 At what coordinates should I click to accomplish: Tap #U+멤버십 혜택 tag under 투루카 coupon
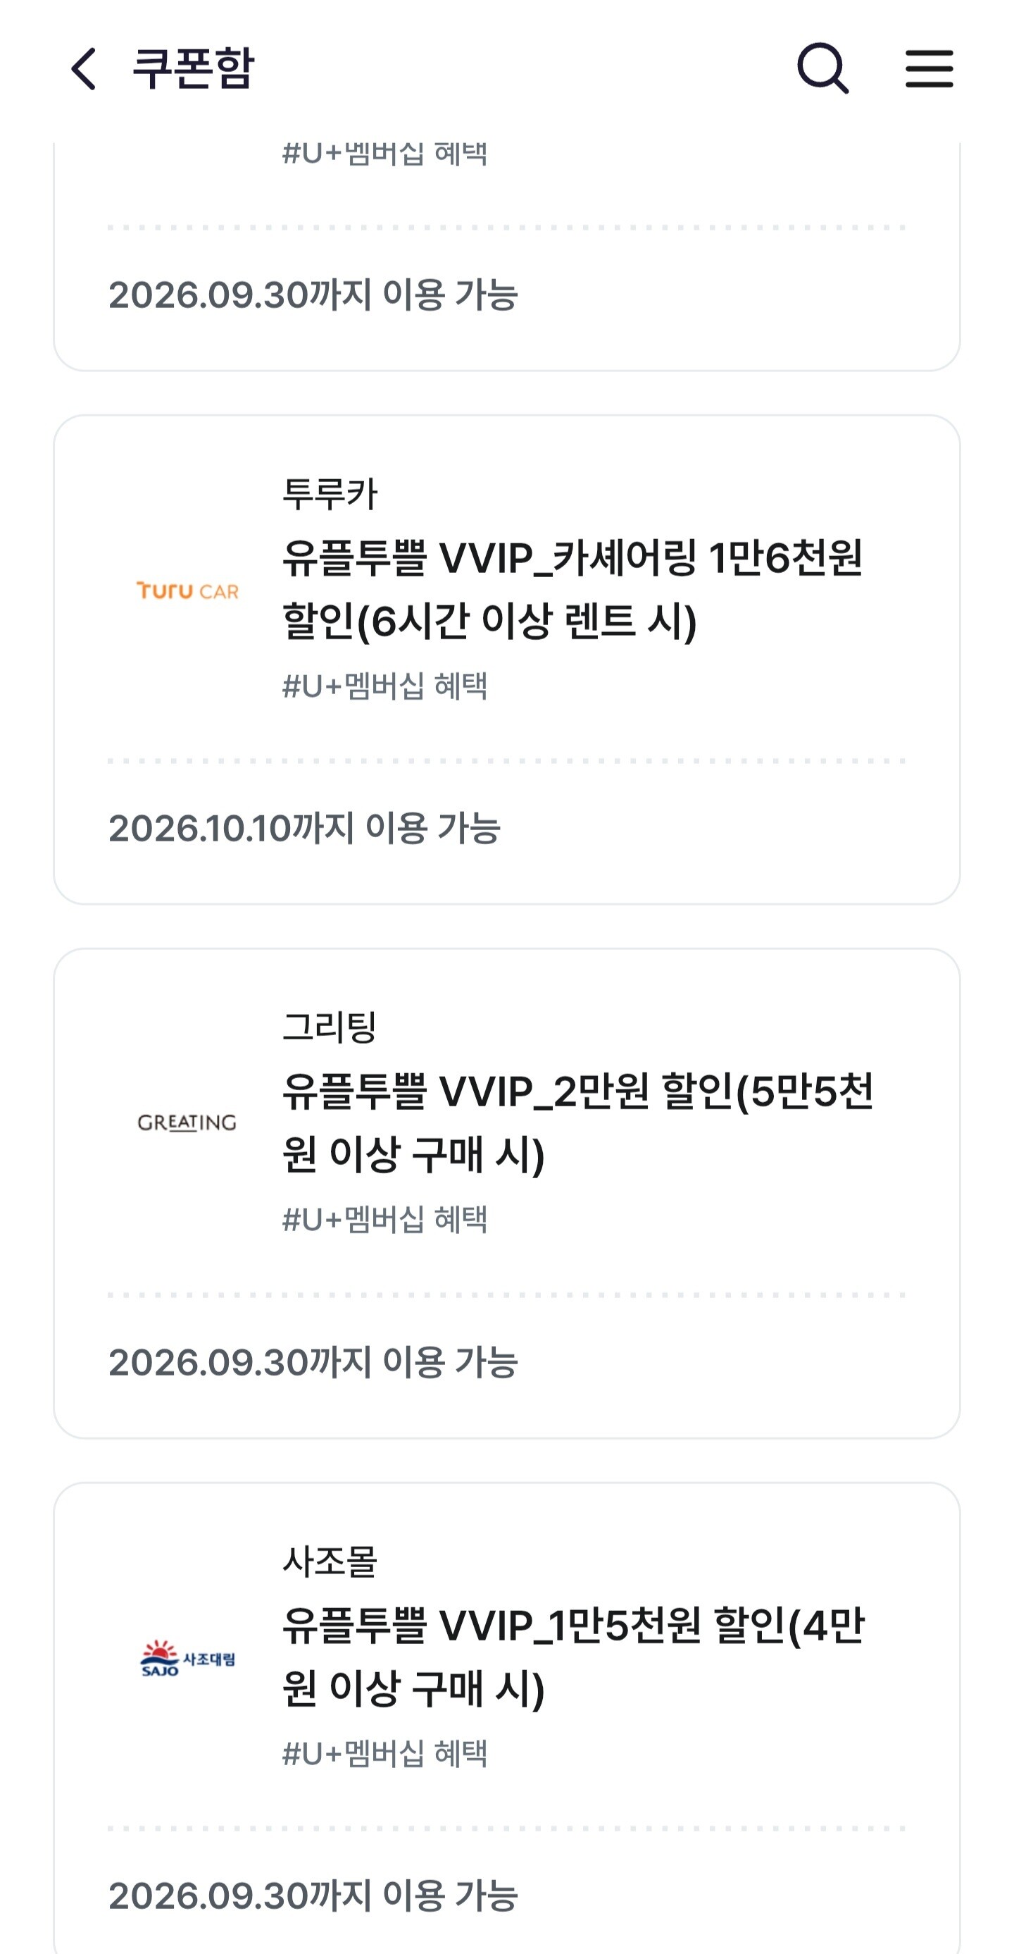click(384, 686)
